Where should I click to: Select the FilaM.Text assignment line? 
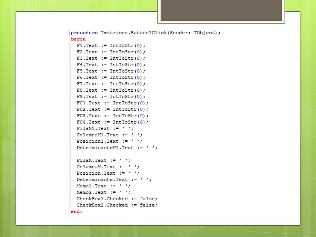103,160
